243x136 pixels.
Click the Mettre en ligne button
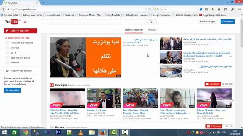(x=208, y=22)
